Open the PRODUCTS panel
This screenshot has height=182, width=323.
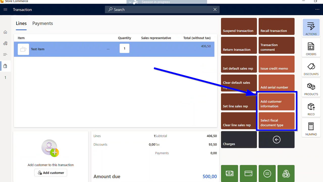tap(311, 87)
